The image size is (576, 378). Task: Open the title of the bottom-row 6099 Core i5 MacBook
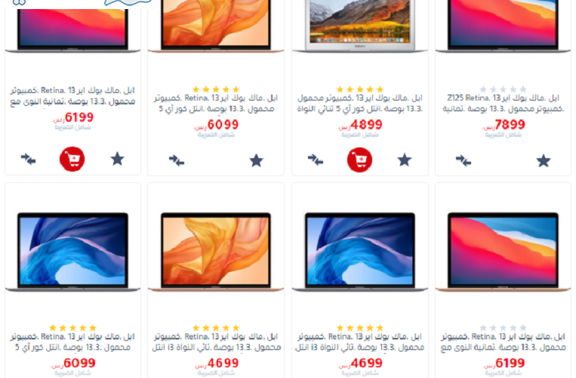(72, 342)
